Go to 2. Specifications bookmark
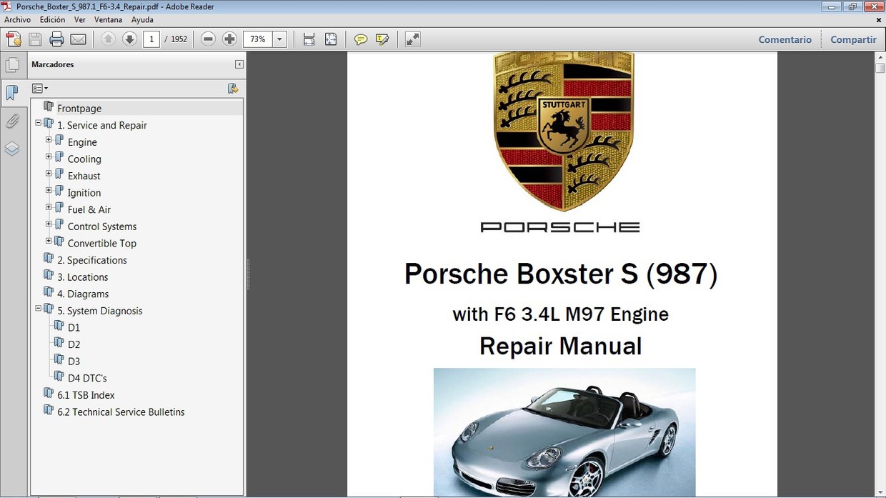886x498 pixels. click(x=92, y=260)
